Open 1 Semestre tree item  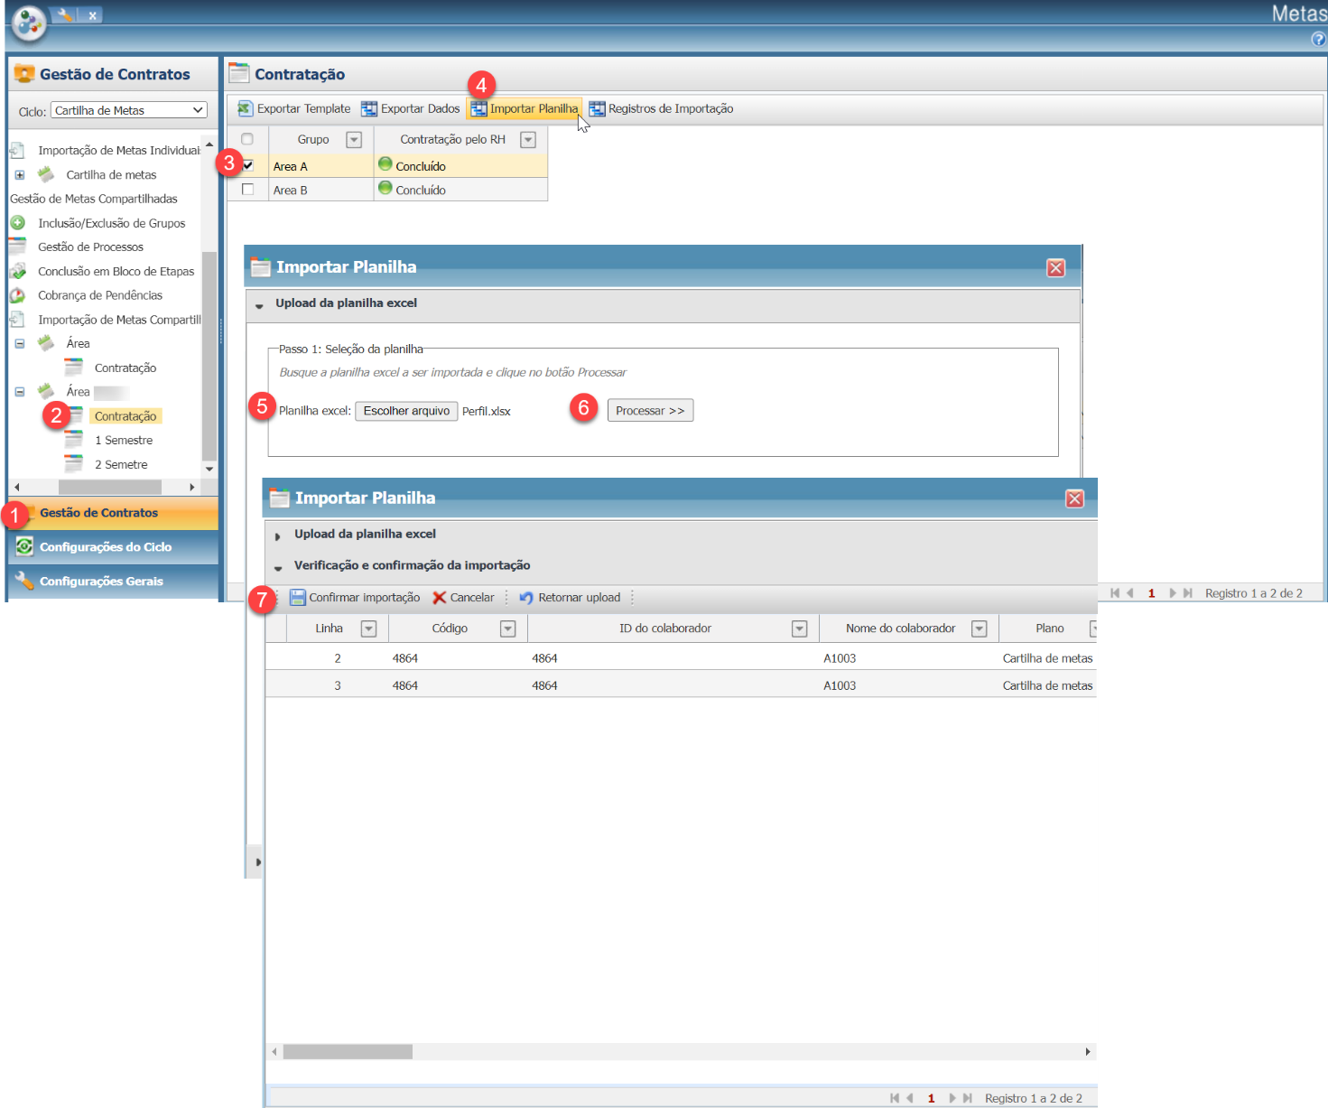click(x=124, y=440)
